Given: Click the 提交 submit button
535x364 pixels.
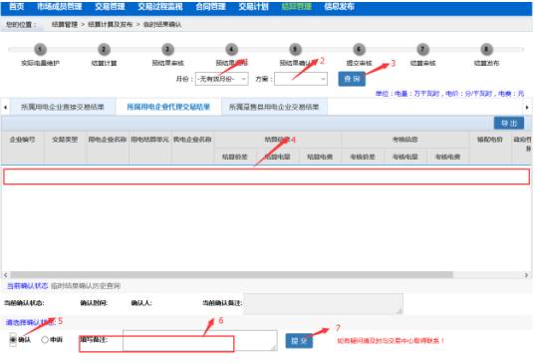Looking at the screenshot, I should tap(299, 340).
